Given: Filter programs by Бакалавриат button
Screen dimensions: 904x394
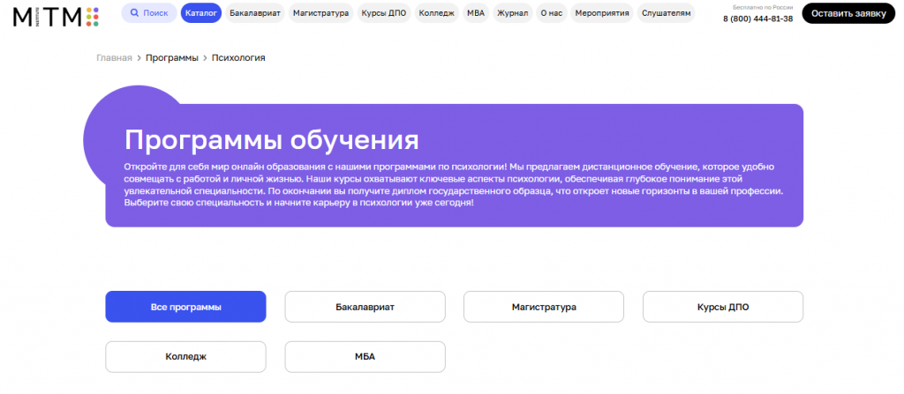Looking at the screenshot, I should (x=365, y=307).
